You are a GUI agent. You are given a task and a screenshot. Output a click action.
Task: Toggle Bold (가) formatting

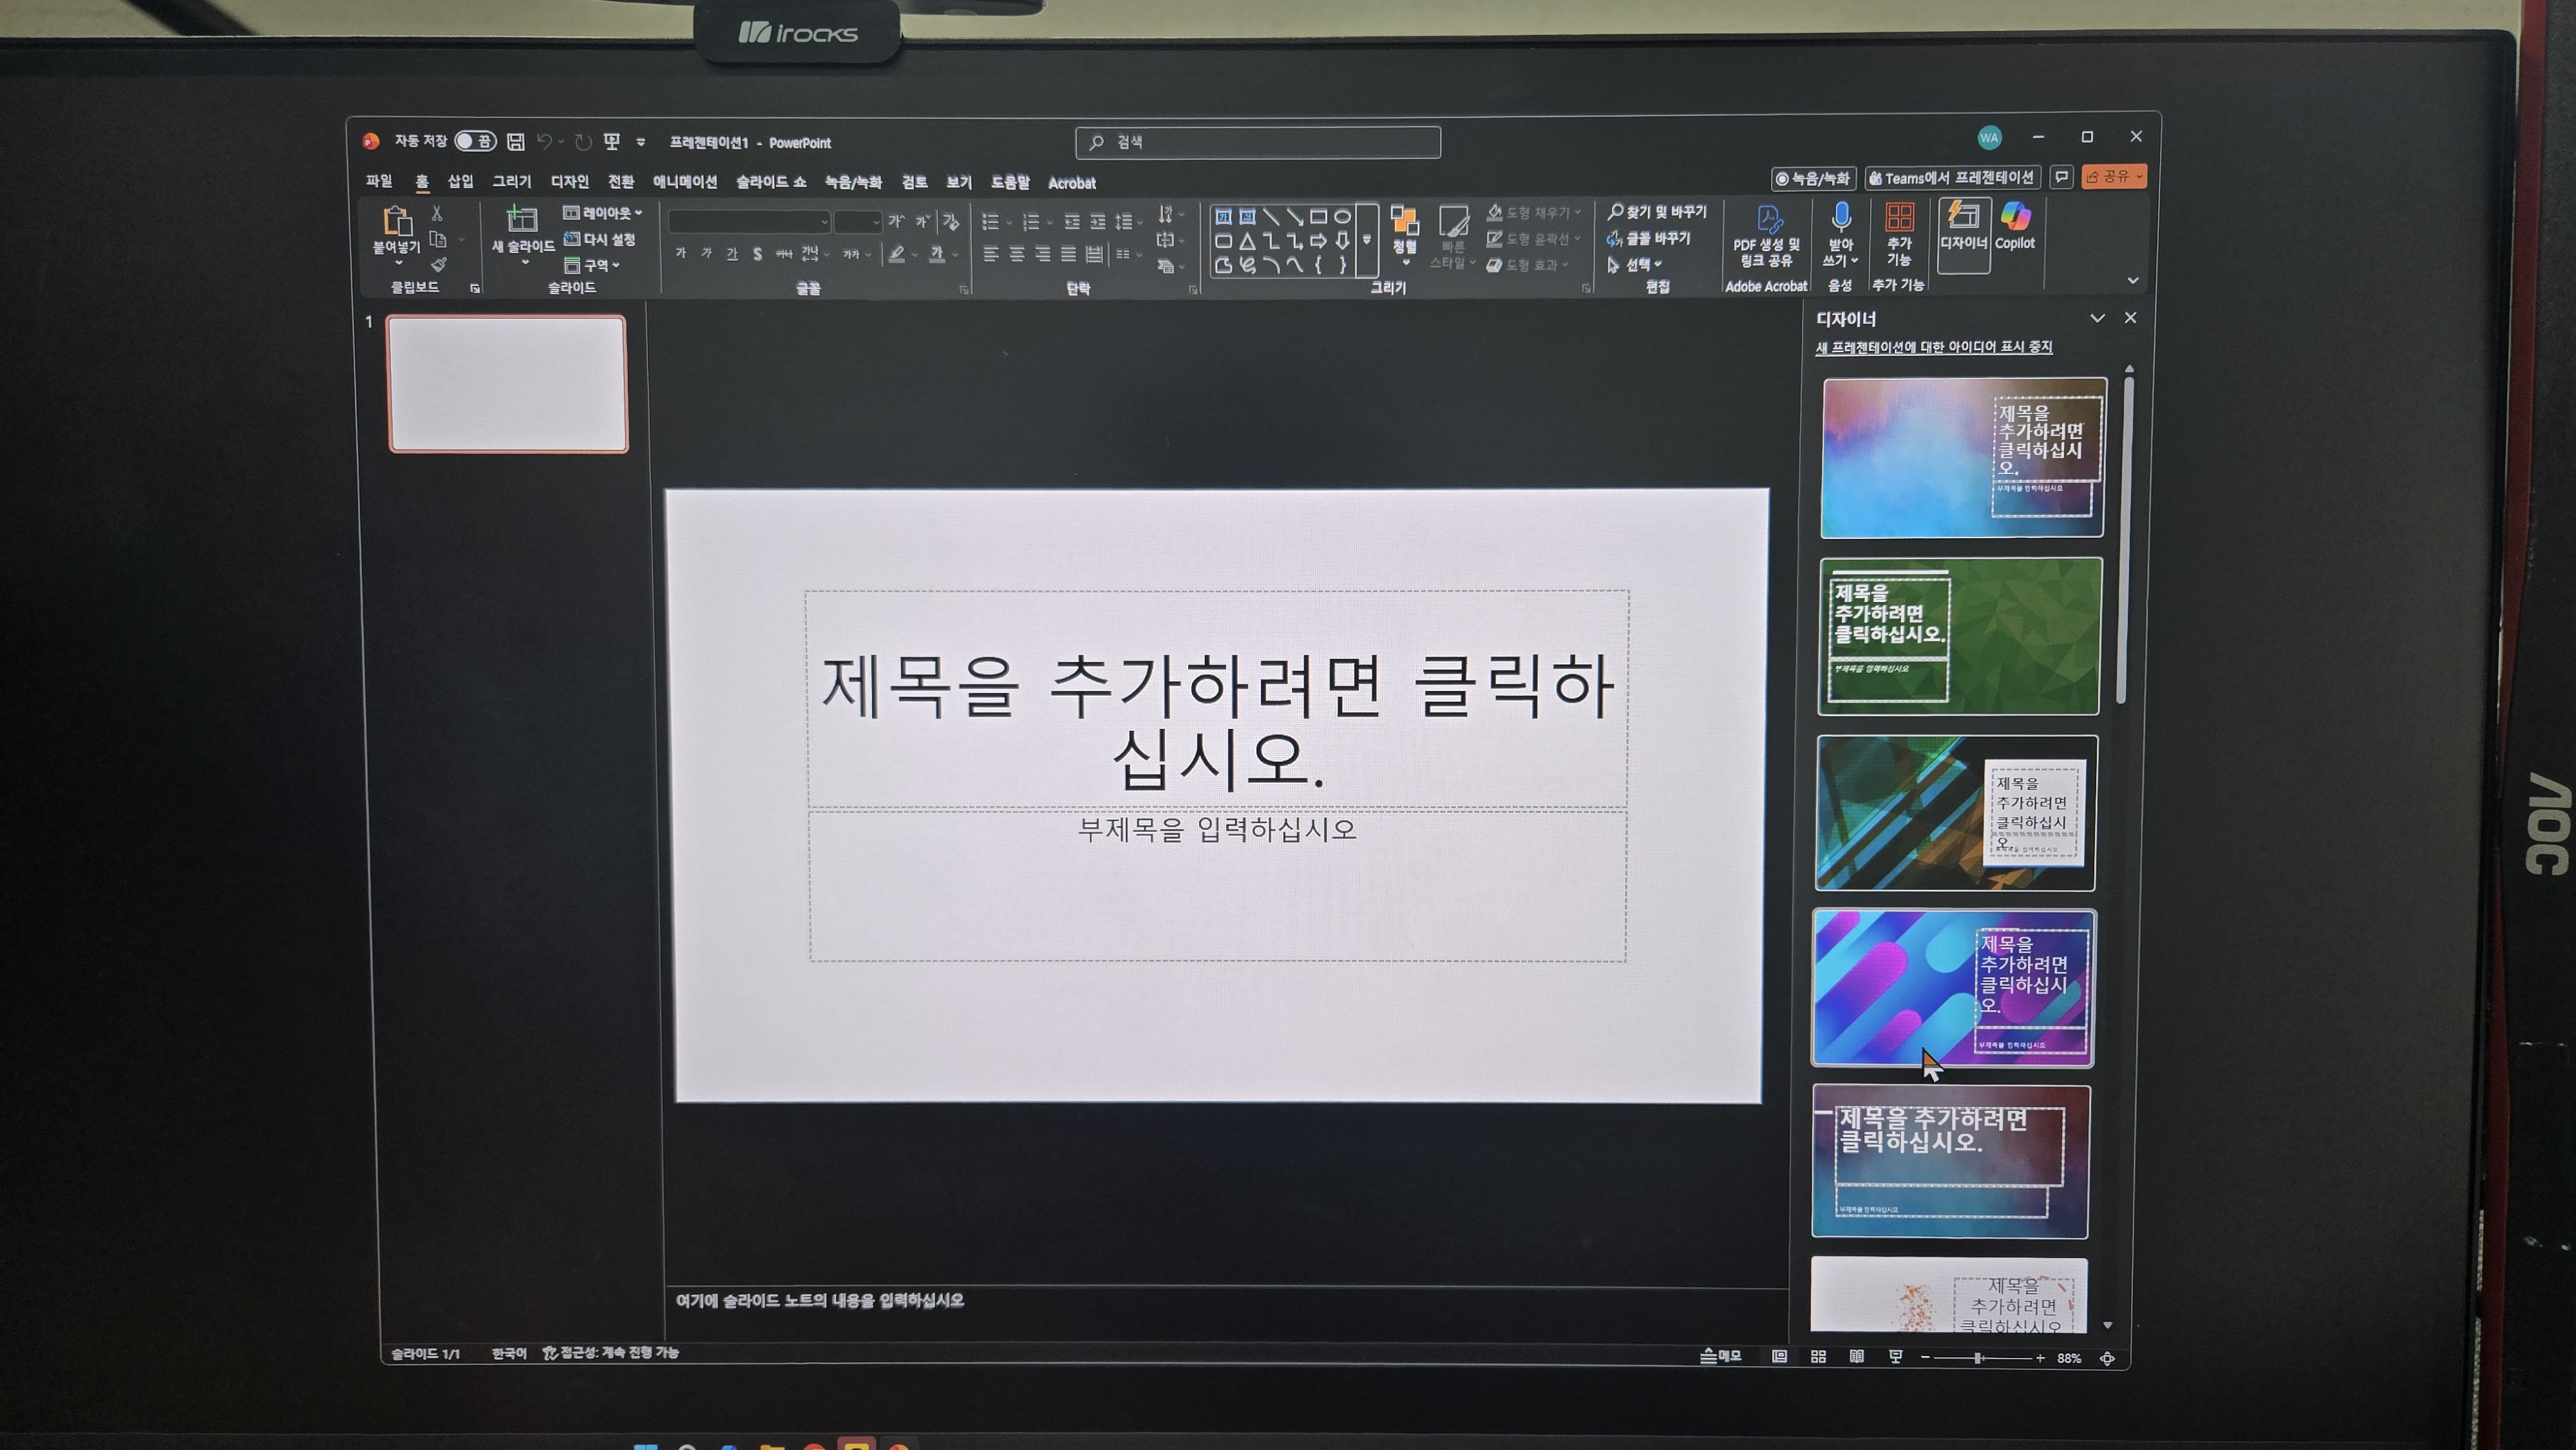point(681,254)
